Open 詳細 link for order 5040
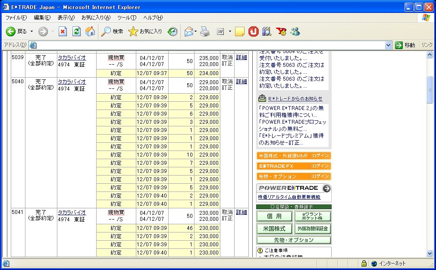Screen dimensions: 436x270 click(x=242, y=82)
